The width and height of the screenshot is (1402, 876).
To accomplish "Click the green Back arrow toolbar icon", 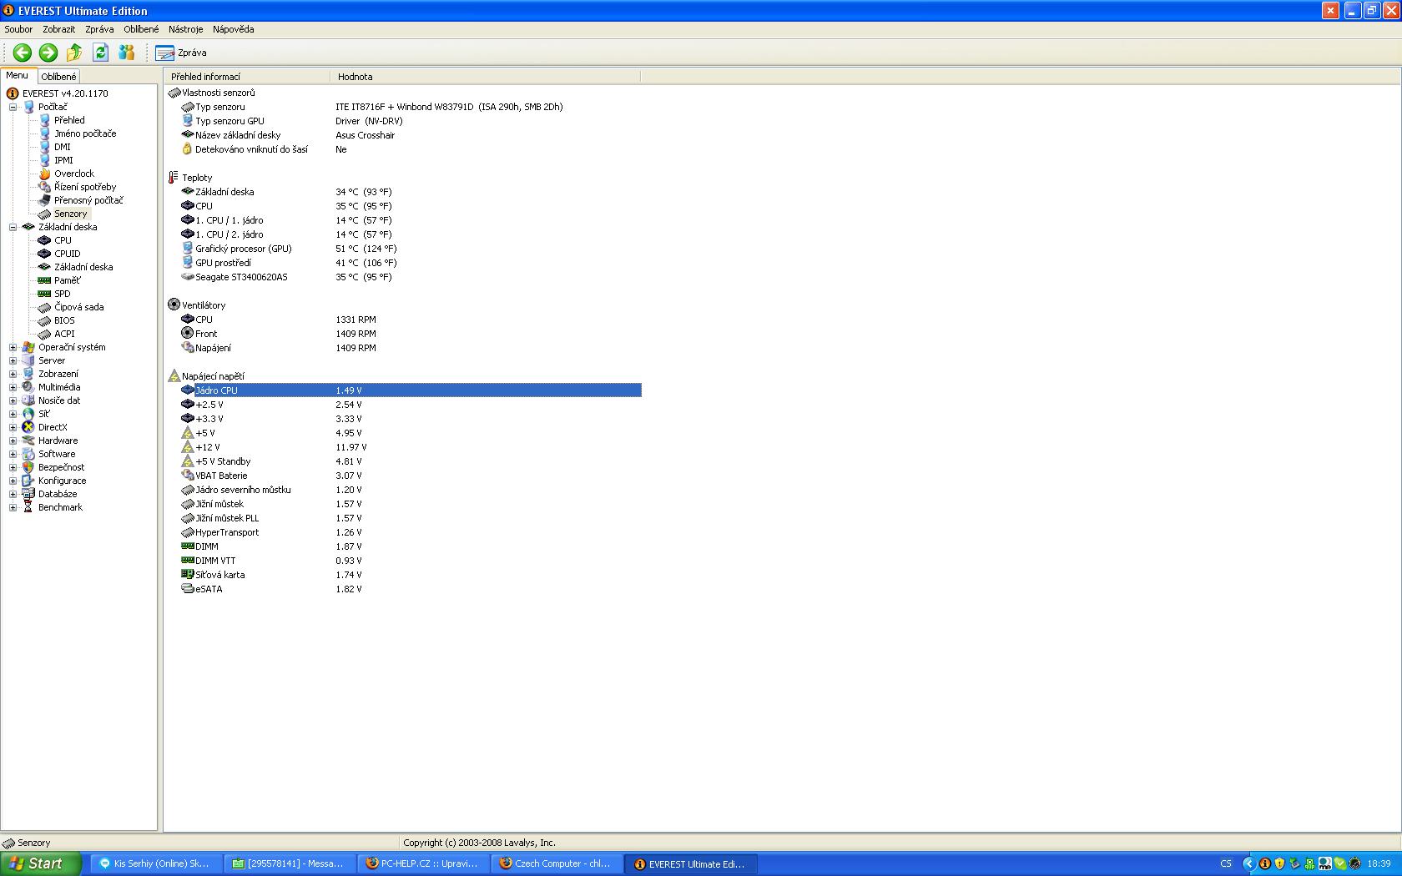I will 23,53.
